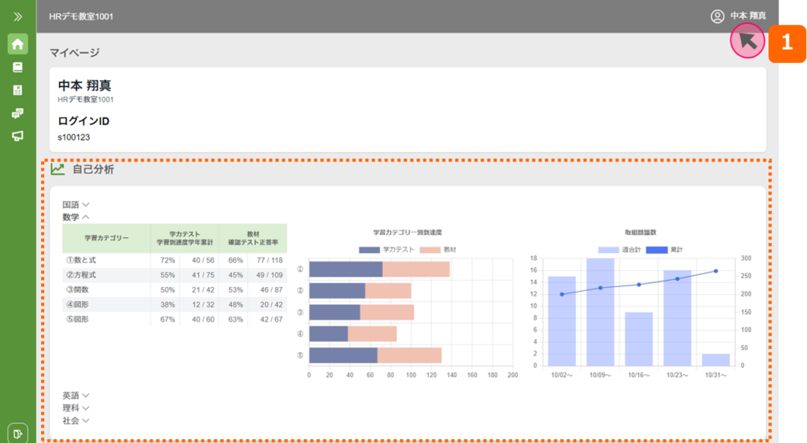Toggle the 教材 legend series
The height and width of the screenshot is (443, 807).
[437, 249]
